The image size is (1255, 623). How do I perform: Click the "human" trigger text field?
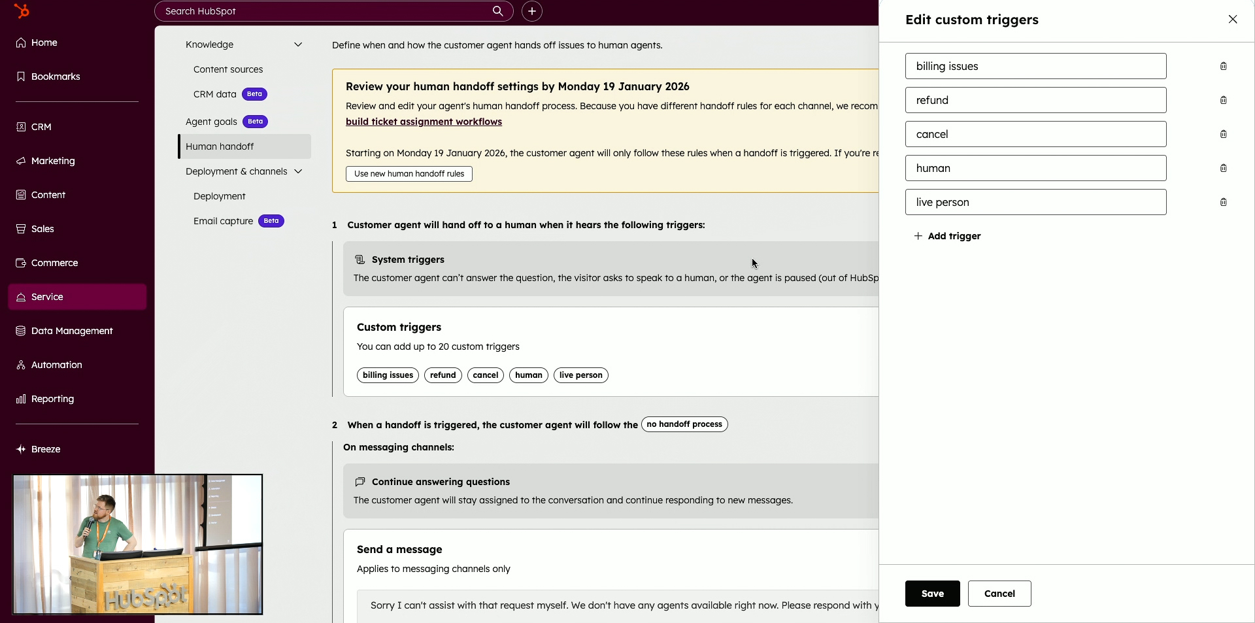pyautogui.click(x=1035, y=168)
